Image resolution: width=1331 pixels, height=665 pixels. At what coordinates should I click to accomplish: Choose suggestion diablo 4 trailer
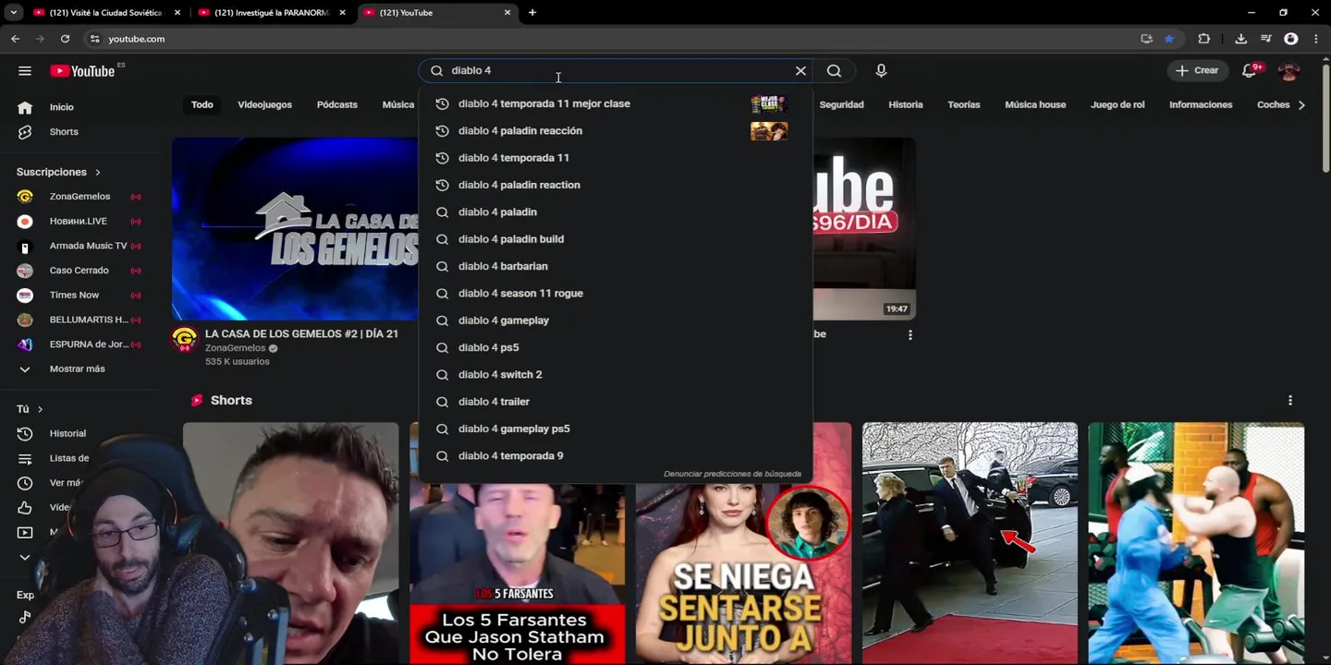[x=616, y=402]
